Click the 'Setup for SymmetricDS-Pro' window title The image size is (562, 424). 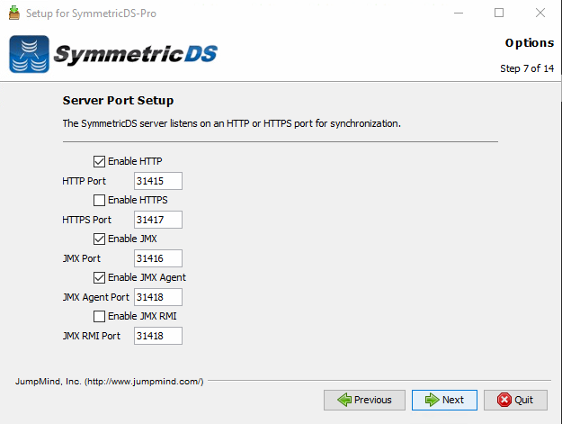pos(91,14)
